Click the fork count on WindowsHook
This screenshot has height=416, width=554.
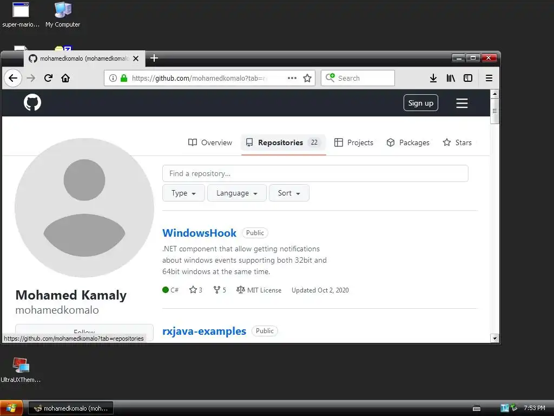220,290
